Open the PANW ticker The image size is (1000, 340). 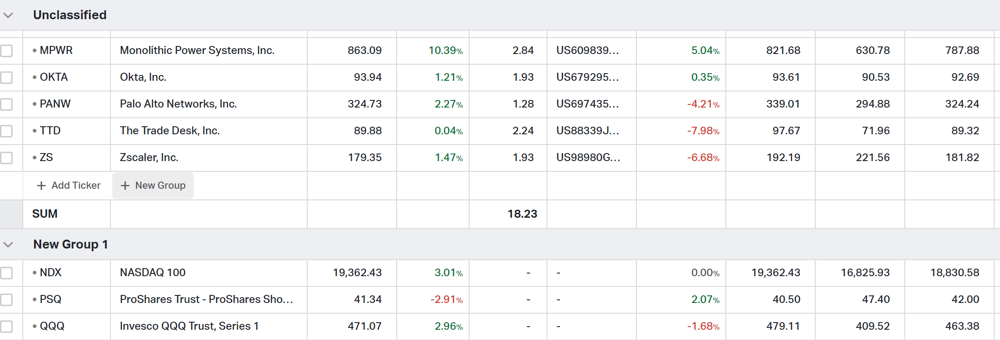(x=55, y=104)
